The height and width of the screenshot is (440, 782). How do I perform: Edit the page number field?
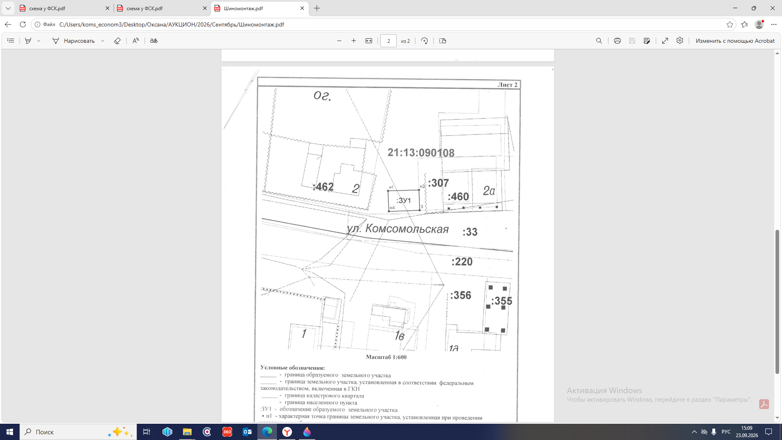click(x=389, y=41)
